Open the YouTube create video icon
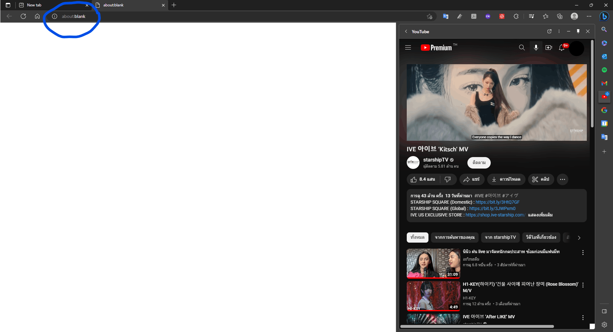 (549, 48)
